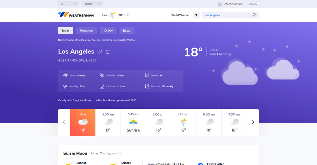Open the World Weather link
The width and height of the screenshot is (317, 165).
coord(180,15)
